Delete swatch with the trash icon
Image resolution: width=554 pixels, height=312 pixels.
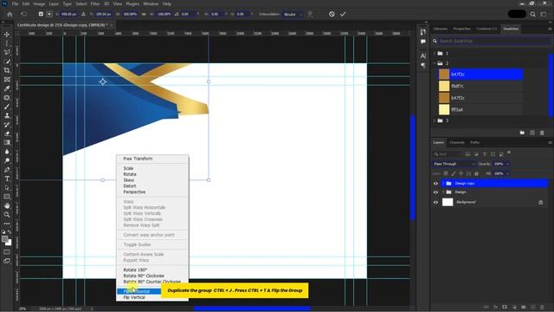[542, 133]
